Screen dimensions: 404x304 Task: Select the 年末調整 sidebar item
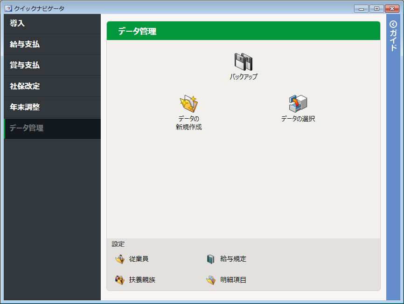[52, 108]
